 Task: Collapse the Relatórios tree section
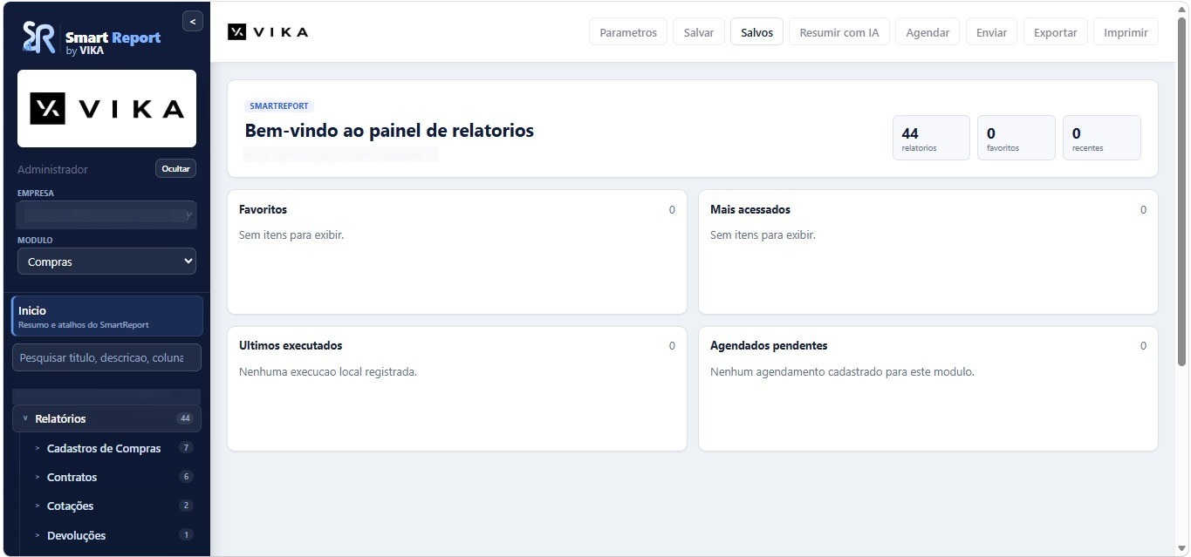pos(106,418)
